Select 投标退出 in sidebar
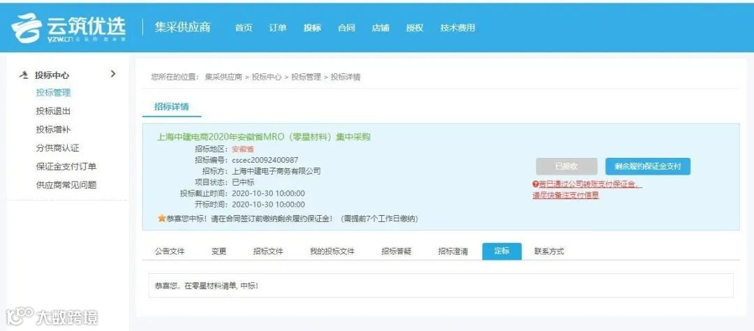 53,111
